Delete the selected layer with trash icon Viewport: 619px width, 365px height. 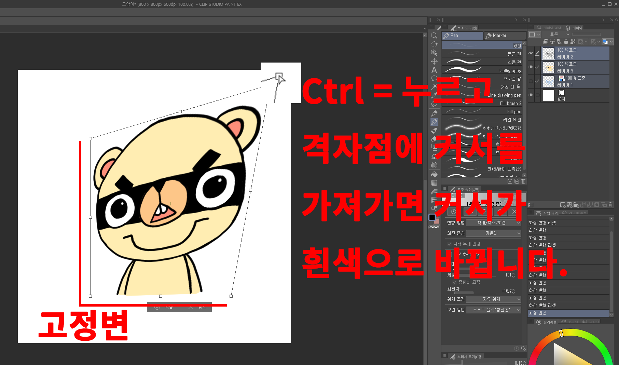pos(610,205)
